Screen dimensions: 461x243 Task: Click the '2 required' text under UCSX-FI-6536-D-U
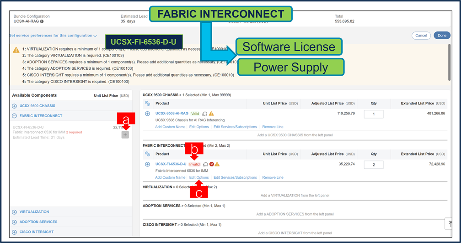[74, 132]
